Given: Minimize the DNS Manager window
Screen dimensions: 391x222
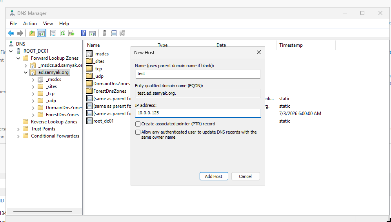Looking at the screenshot, I should click(345, 13).
